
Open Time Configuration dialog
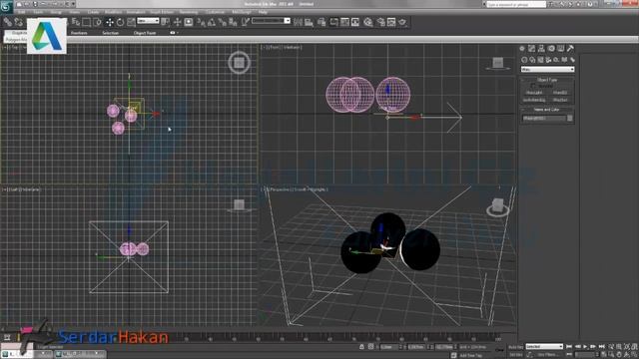(x=604, y=355)
